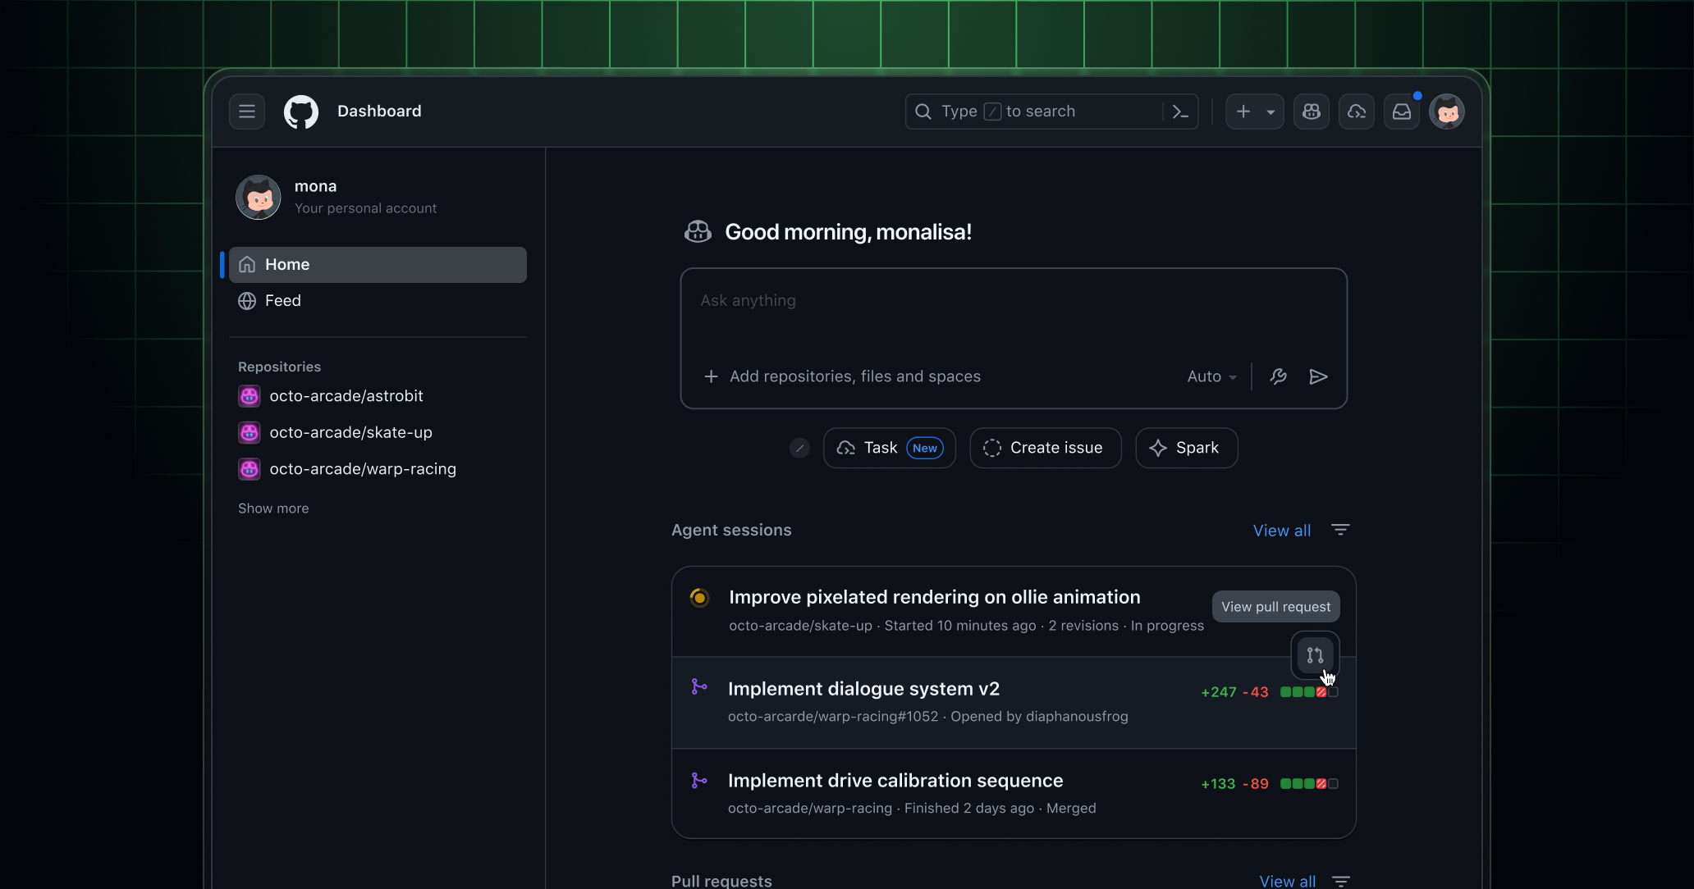Viewport: 1694px width, 889px height.
Task: Click the diff progress bar on dialogue system session
Action: tap(1307, 692)
